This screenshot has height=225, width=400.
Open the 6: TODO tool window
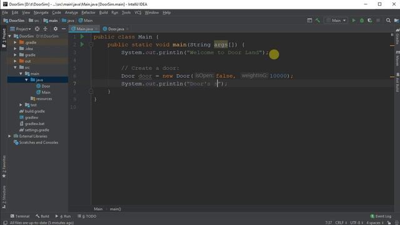point(87,216)
